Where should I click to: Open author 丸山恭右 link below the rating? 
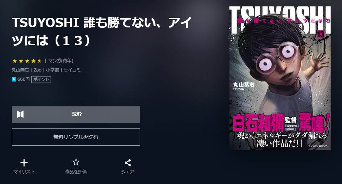[x=20, y=70]
